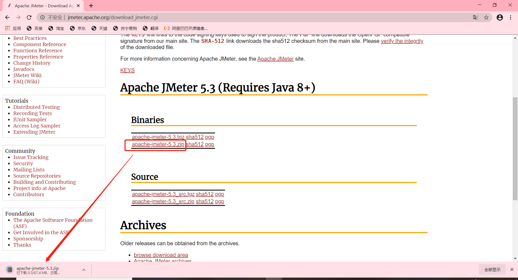
Task: Open sha512 link for the 5.3.zip binary
Action: coord(195,144)
